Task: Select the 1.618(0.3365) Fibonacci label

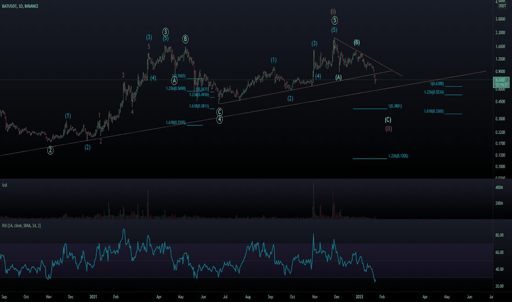Action: 434,111
